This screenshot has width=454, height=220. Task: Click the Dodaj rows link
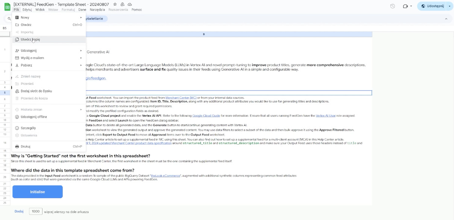tap(19, 211)
